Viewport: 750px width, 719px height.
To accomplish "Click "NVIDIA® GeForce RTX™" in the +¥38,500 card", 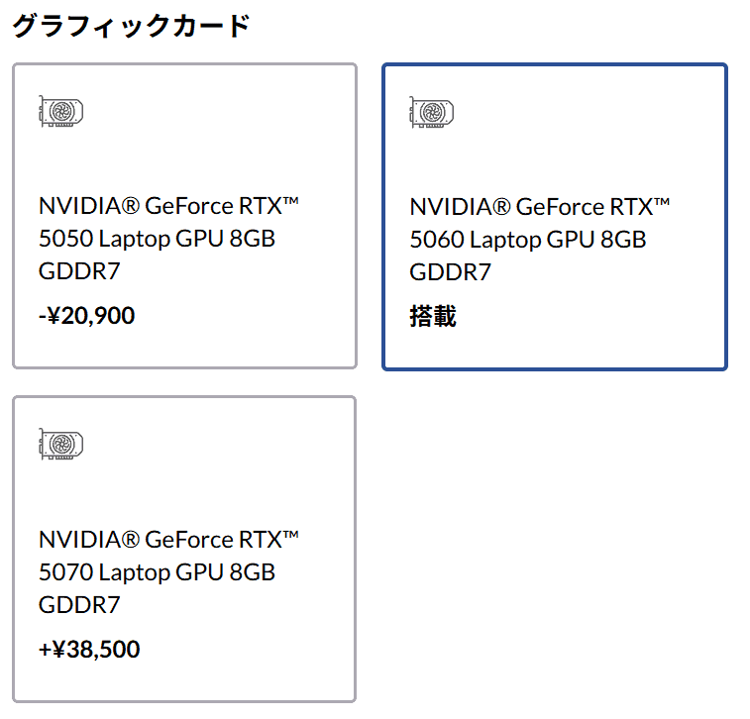I will coord(168,540).
